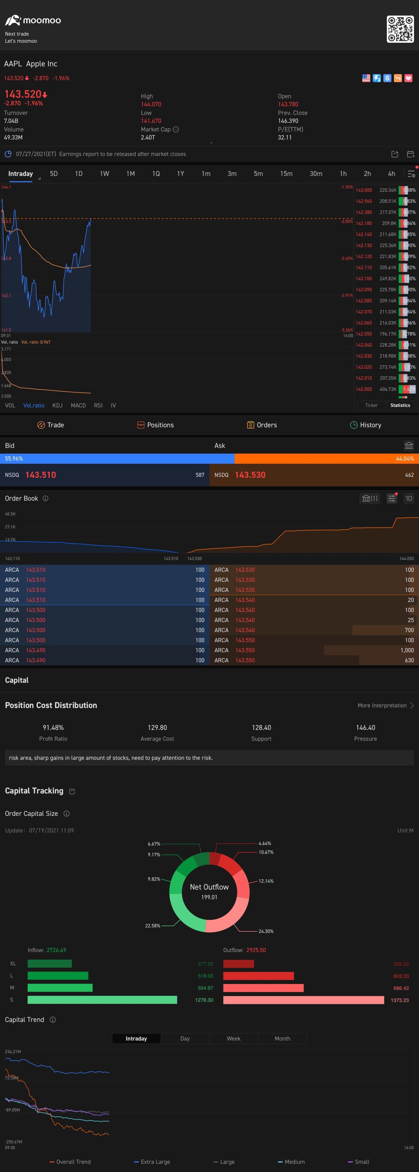
Task: Select the KDJ indicator
Action: [x=57, y=405]
